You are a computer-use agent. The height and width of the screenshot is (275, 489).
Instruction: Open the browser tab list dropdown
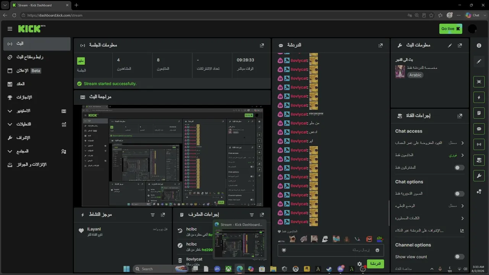(x=5, y=5)
